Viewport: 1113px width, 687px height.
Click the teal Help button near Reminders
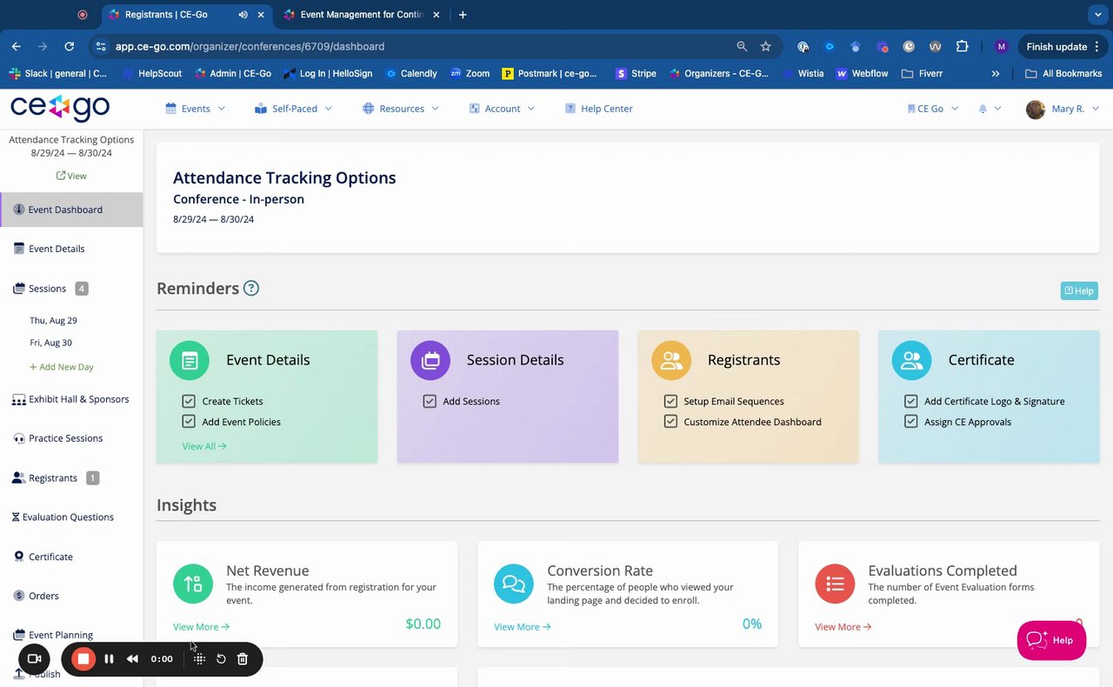click(x=1079, y=290)
